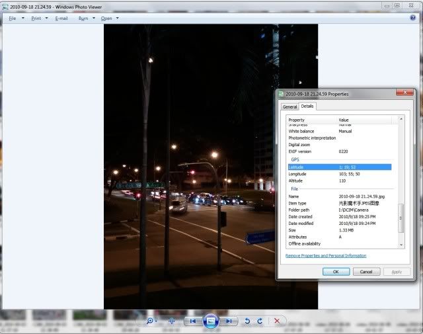
Task: Open the blue help icon
Action: point(413,18)
